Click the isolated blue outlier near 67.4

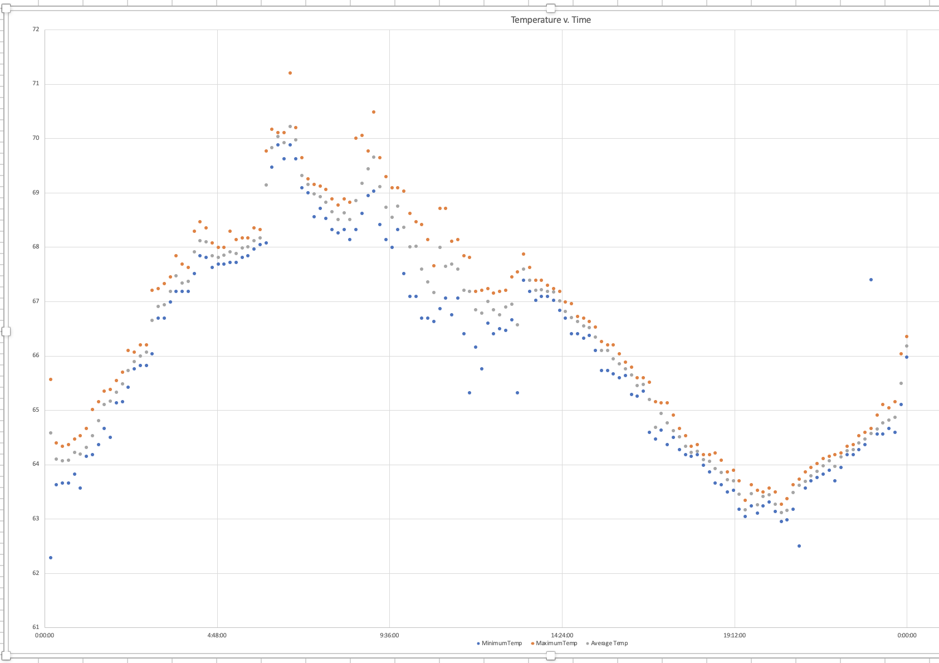tap(871, 280)
